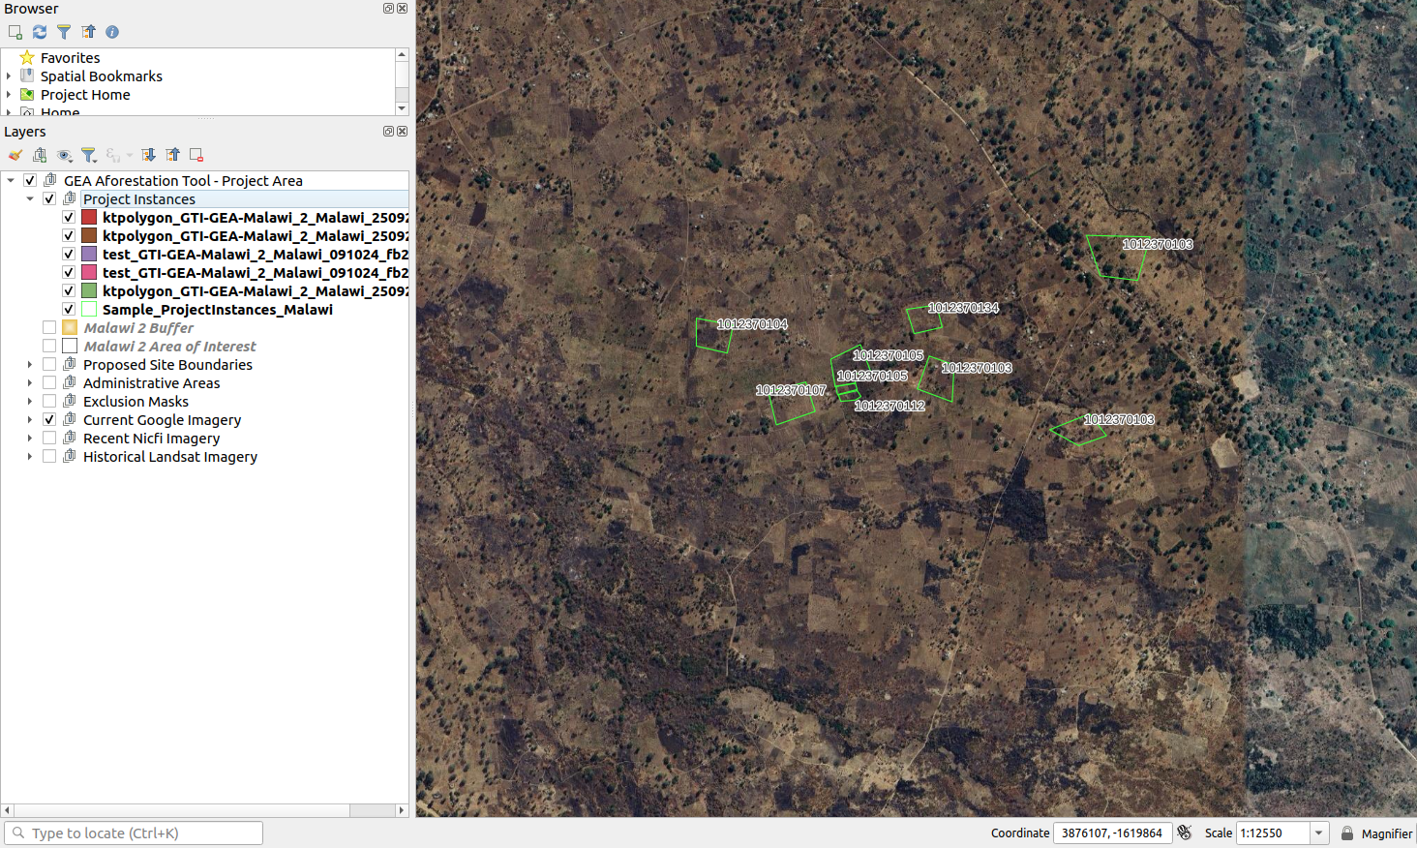The width and height of the screenshot is (1417, 848).
Task: Select Spatial Bookmarks text in Browser tree
Action: [x=102, y=76]
